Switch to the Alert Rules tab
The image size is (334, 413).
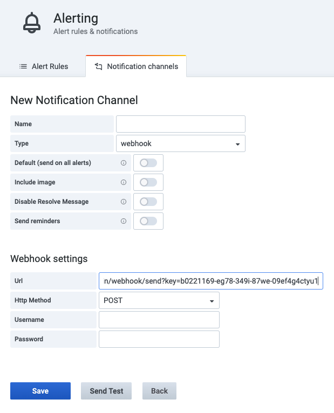click(44, 66)
